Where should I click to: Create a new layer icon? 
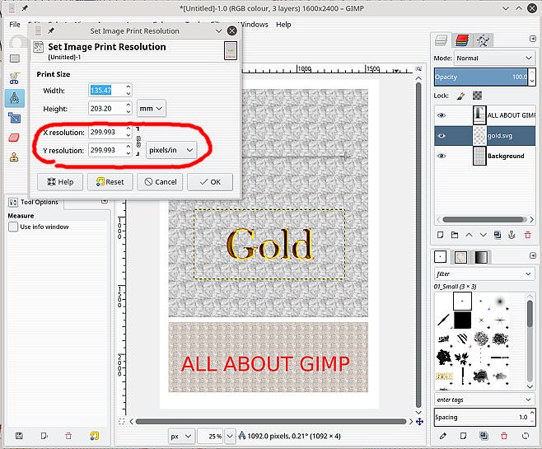pos(440,236)
